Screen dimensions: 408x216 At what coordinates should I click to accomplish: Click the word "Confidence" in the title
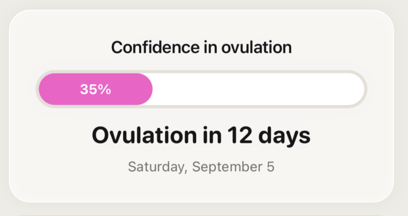[155, 47]
